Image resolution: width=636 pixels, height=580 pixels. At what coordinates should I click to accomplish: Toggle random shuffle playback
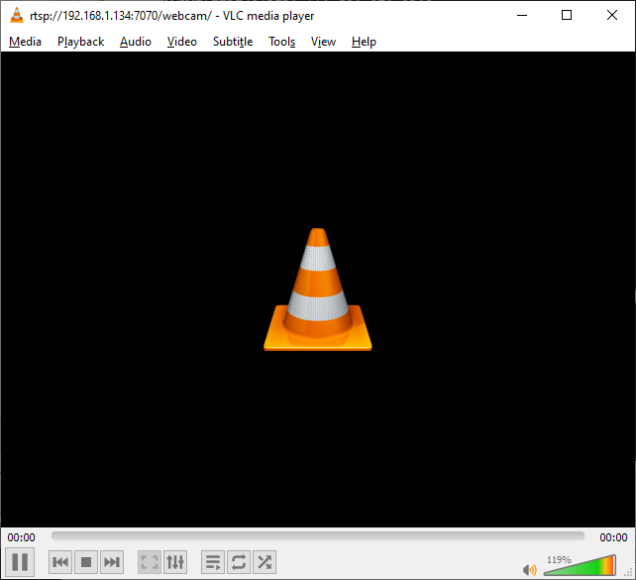[265, 562]
